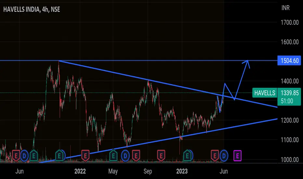Click the 1100.00 price axis value
This screenshot has width=303, height=179.
click(290, 140)
